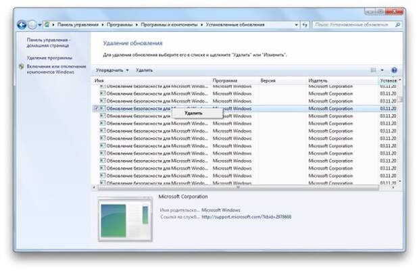
Task: Sort by the Установлено column header
Action: [388, 80]
